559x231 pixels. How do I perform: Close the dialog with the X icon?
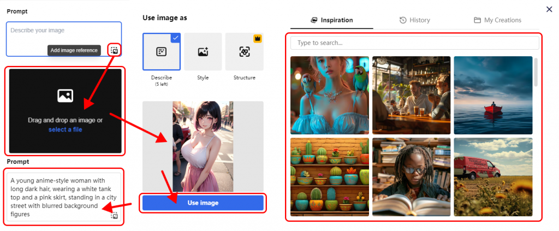tap(549, 9)
